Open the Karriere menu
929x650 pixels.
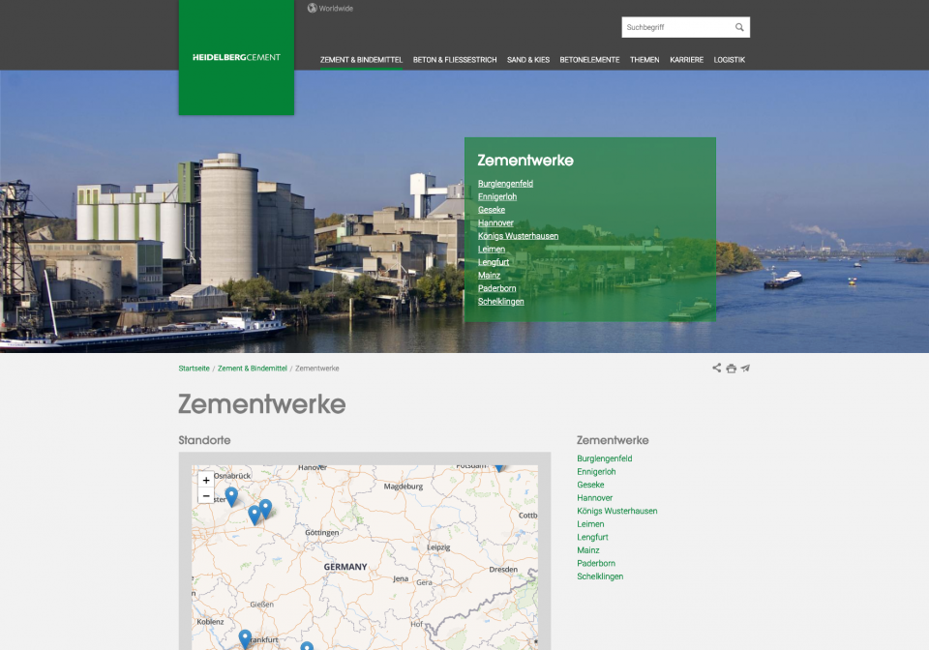pyautogui.click(x=687, y=60)
